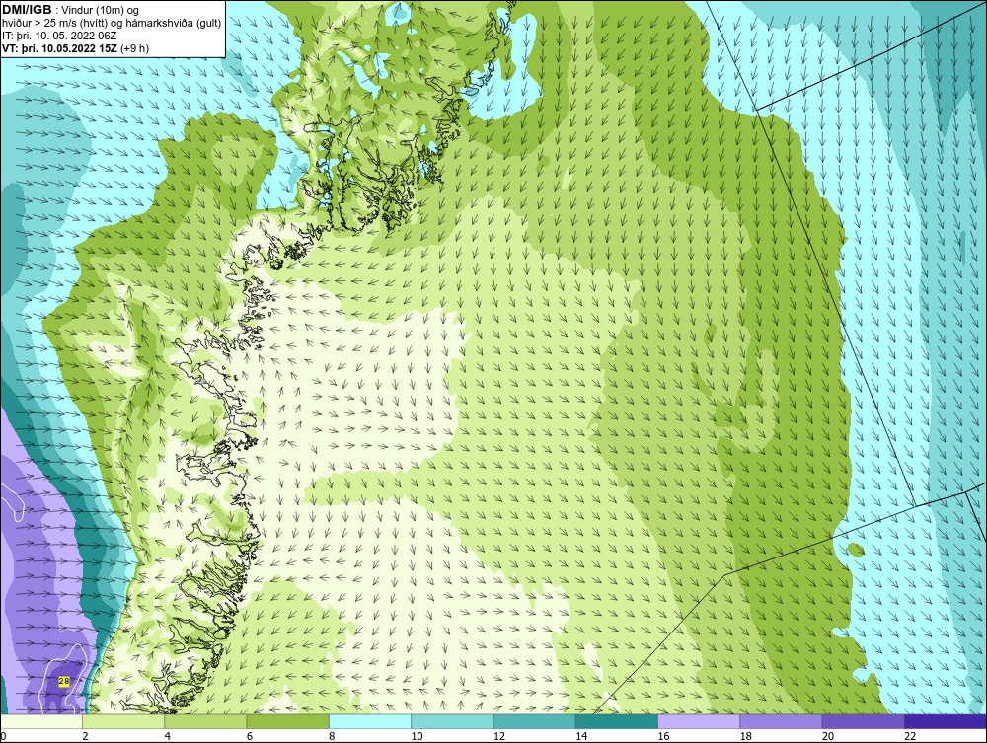Select the 18–20 m/s purple swatch
987x743 pixels.
coord(781,721)
